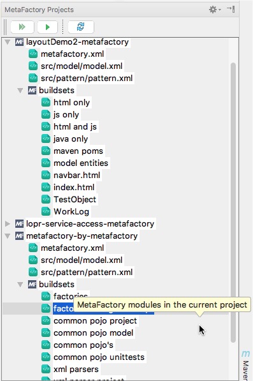
Task: Click the run all (double arrow) button
Action: click(22, 27)
